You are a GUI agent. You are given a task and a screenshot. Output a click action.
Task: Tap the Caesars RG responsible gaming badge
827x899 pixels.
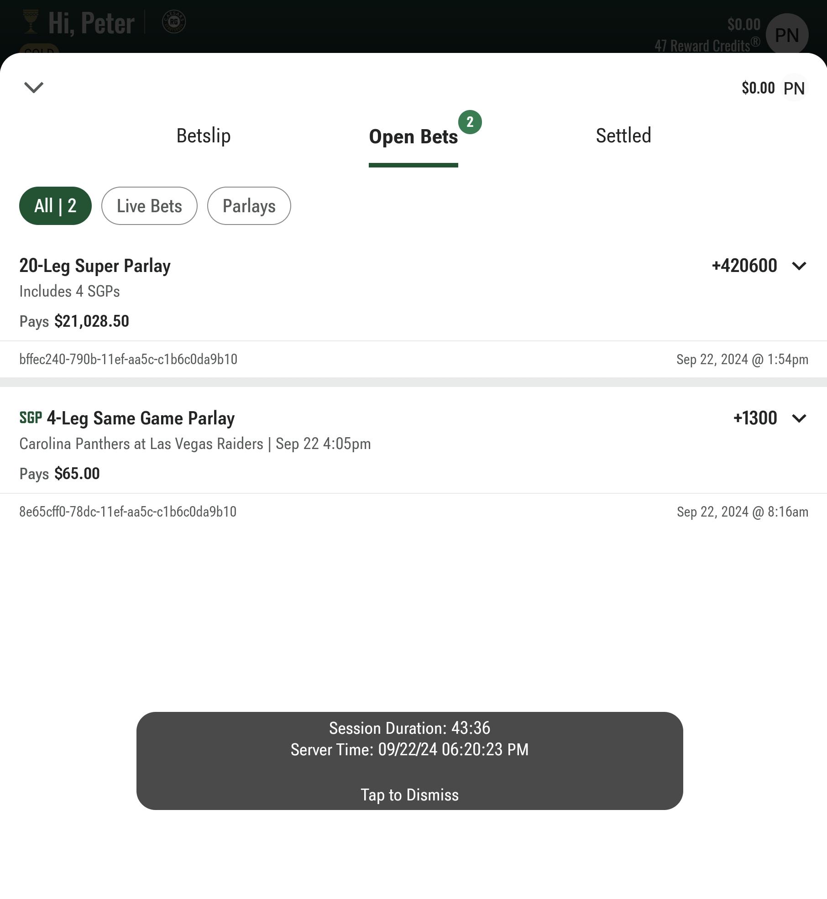coord(174,22)
